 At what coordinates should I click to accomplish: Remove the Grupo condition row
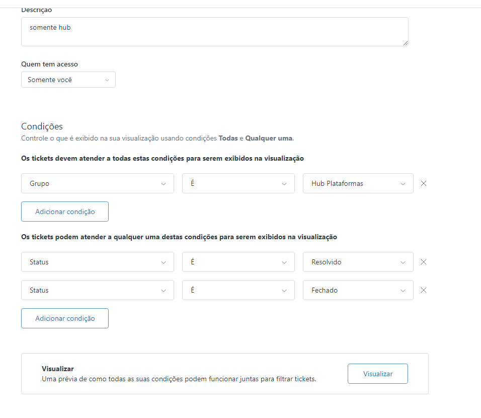coord(424,183)
